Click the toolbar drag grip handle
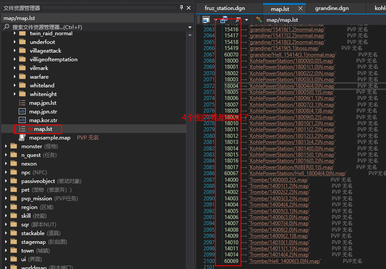This screenshot has height=269, width=386. (x=199, y=20)
